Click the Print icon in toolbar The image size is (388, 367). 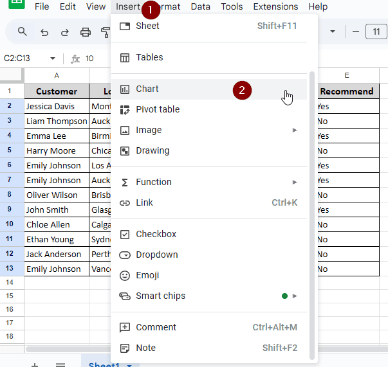point(86,32)
